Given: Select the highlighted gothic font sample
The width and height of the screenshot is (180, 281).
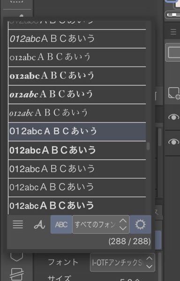Looking at the screenshot, I should (77, 131).
